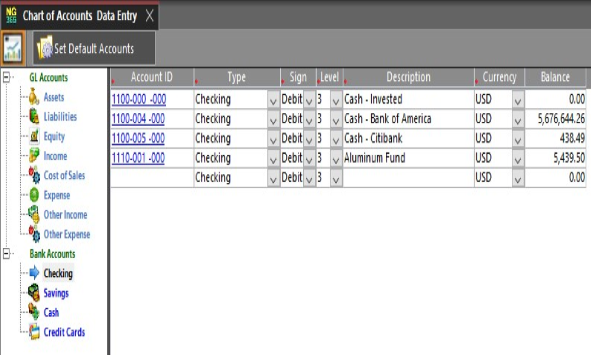Click the Set Default Accounts button

(x=95, y=49)
